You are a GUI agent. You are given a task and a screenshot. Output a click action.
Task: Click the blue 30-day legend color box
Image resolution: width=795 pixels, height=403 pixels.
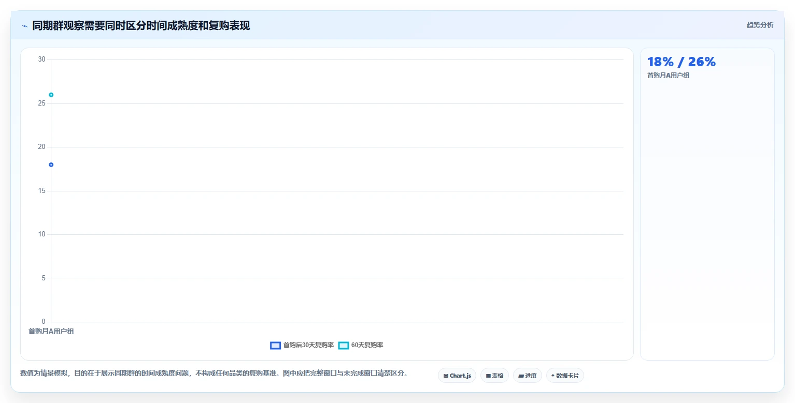[x=276, y=346]
